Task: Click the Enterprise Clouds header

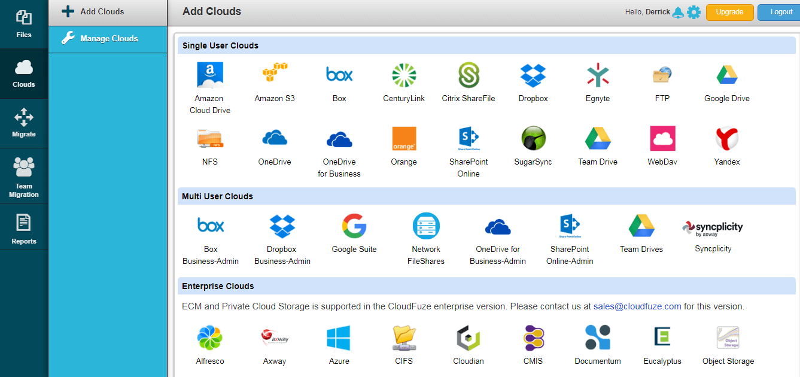Action: point(486,286)
